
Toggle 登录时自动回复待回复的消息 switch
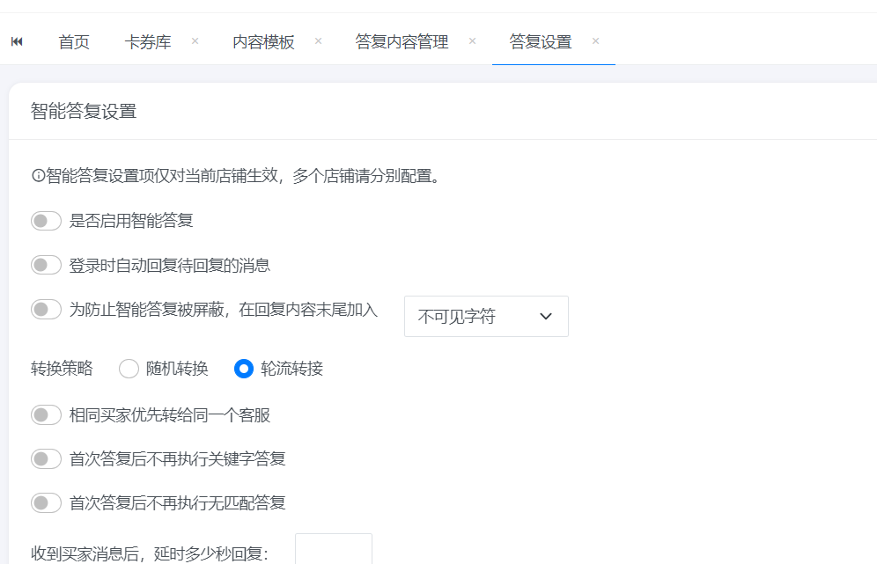[x=46, y=265]
